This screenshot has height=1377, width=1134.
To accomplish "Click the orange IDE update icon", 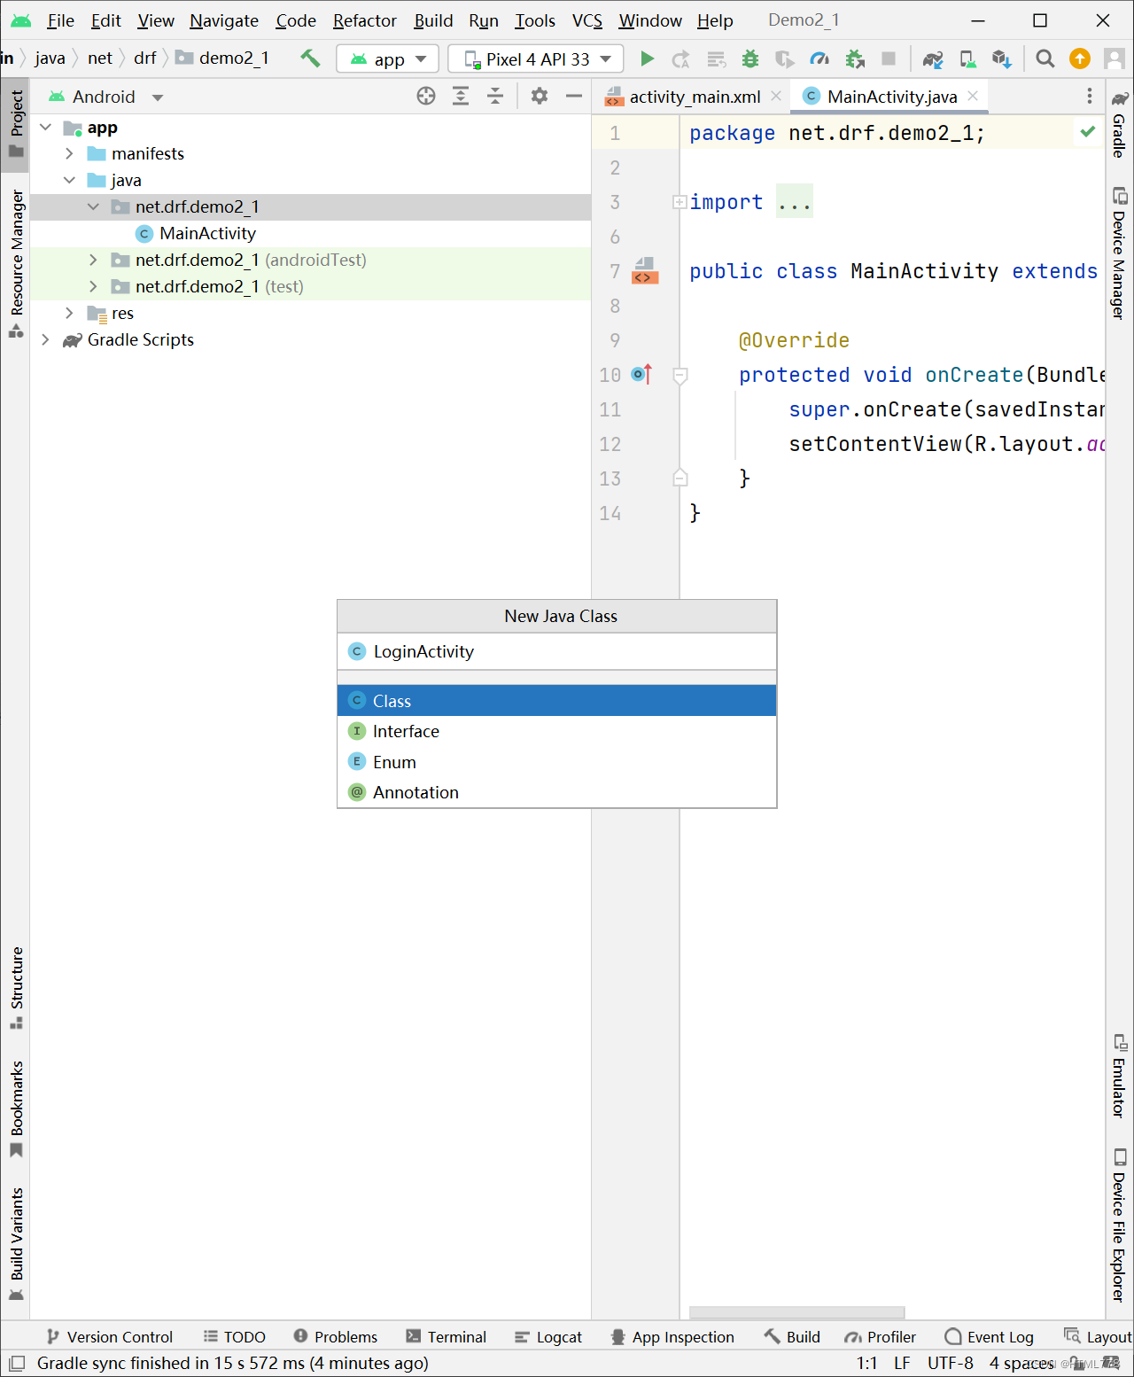I will [1080, 58].
